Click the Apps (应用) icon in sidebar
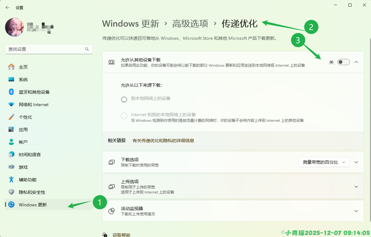This screenshot has height=237, width=371. (11, 130)
